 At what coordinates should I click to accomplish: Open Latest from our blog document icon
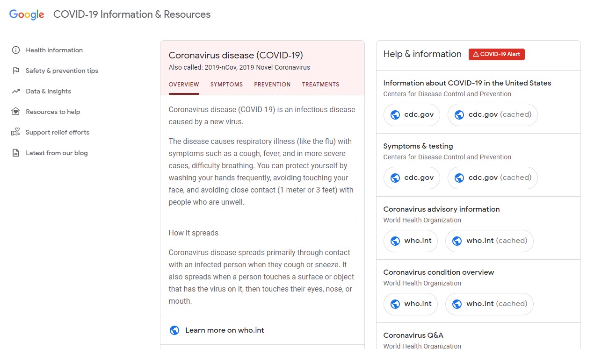(15, 153)
